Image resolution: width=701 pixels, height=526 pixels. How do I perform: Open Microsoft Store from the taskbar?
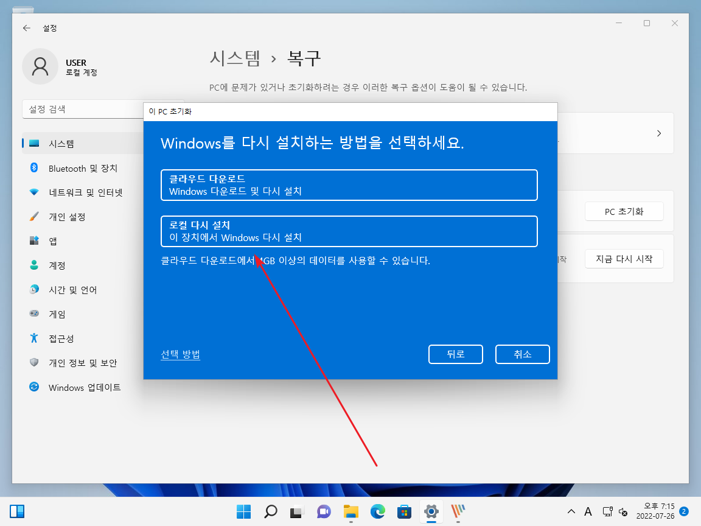(x=404, y=511)
